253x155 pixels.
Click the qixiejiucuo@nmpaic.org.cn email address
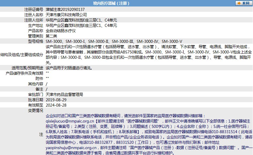(x=70, y=121)
